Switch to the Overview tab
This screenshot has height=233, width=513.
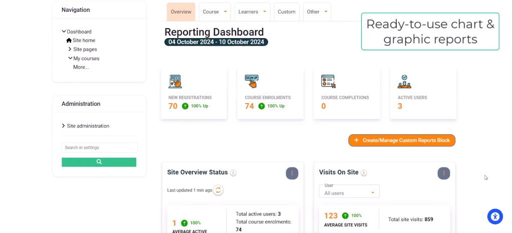(181, 12)
